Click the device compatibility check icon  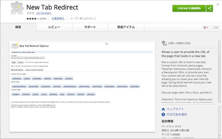tap(164, 43)
